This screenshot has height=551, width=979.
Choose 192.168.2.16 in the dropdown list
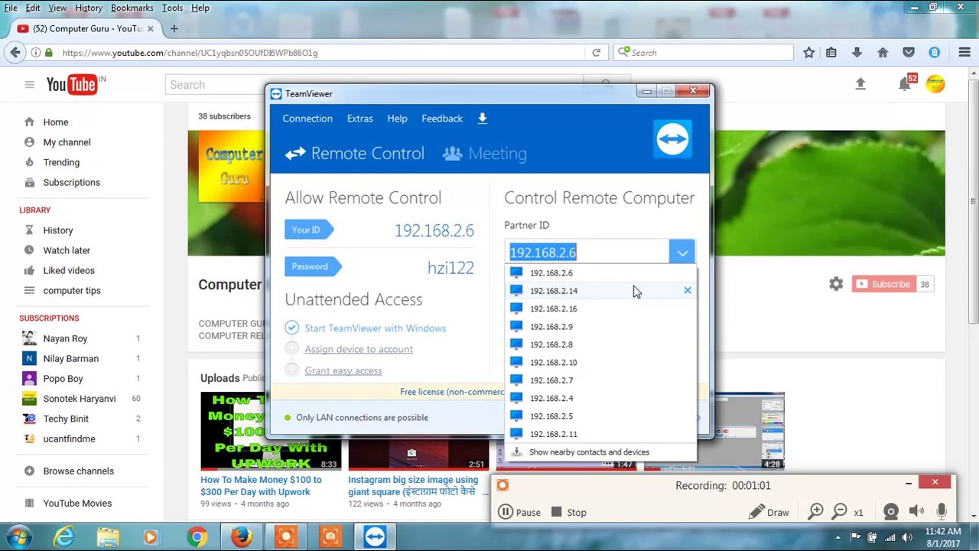point(600,308)
